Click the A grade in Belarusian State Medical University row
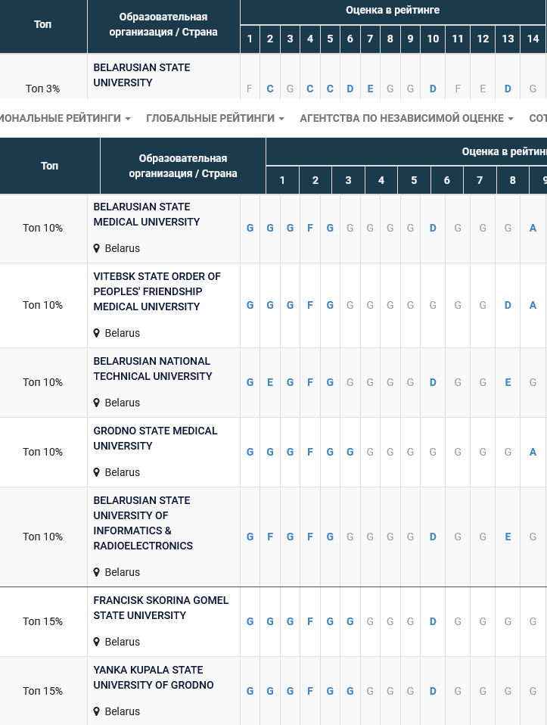The width and height of the screenshot is (547, 725). pyautogui.click(x=533, y=228)
